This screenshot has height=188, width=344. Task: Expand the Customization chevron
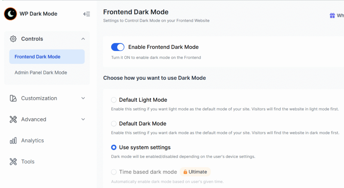coord(83,98)
